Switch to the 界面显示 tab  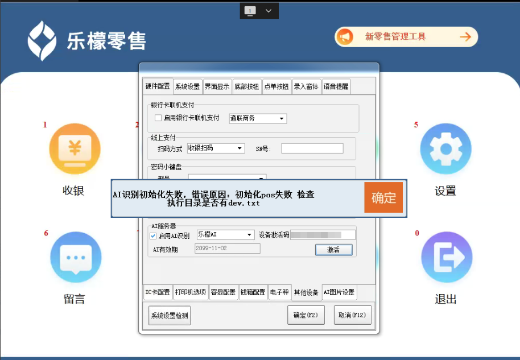click(x=217, y=86)
